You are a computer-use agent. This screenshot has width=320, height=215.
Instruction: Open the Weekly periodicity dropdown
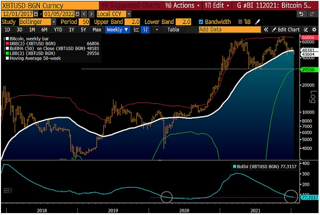(117, 30)
